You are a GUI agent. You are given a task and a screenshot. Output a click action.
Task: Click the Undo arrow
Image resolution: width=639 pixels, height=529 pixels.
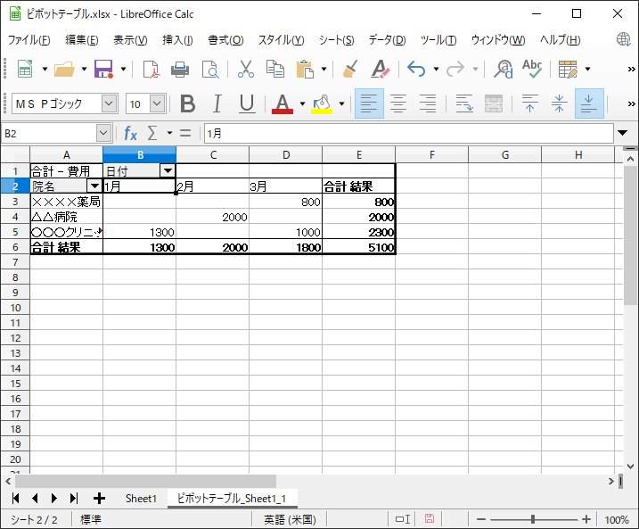(416, 69)
